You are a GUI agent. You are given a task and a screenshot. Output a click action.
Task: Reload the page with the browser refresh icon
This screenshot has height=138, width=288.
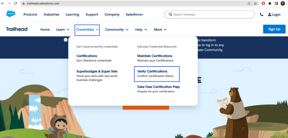16,3
